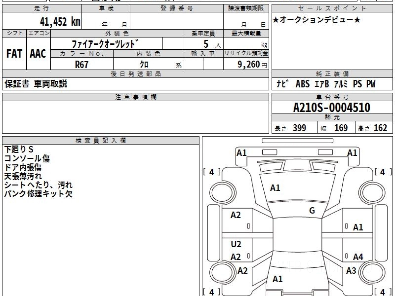395x296 pixels.
Task: Click the length value 399
Action: (300, 128)
